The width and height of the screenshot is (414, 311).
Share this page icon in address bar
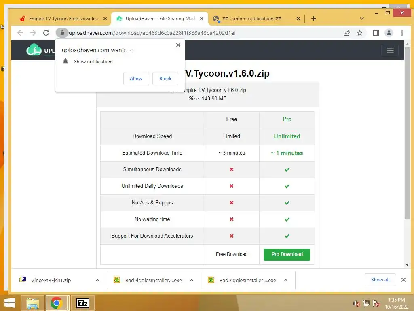tap(346, 33)
